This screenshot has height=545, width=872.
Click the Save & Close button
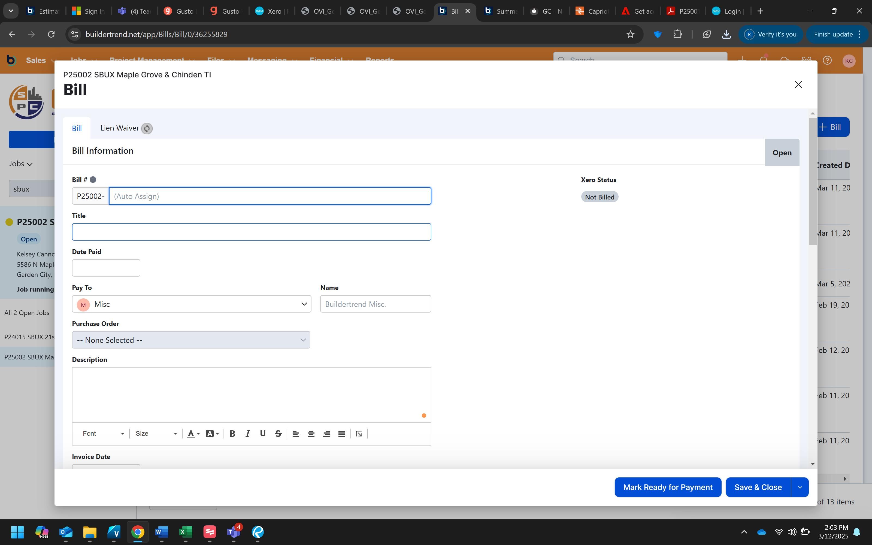coord(758,487)
